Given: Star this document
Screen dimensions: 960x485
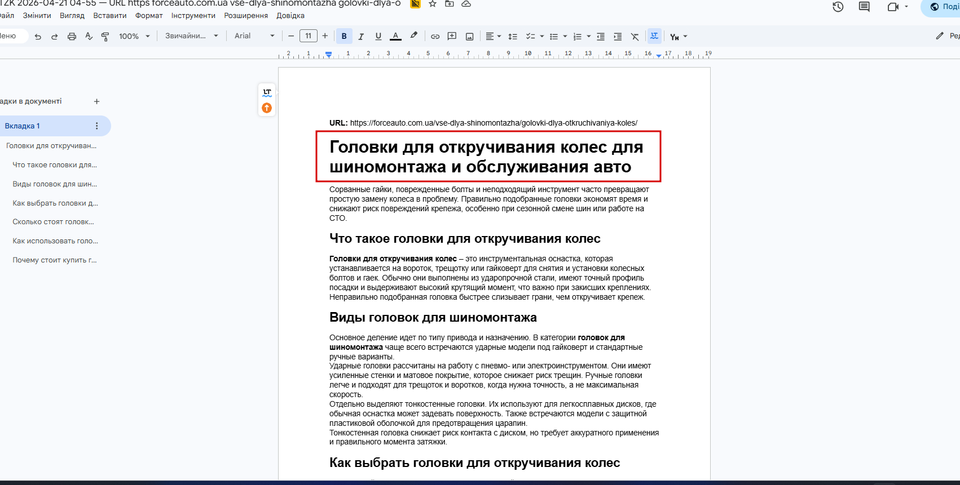Looking at the screenshot, I should point(433,3).
